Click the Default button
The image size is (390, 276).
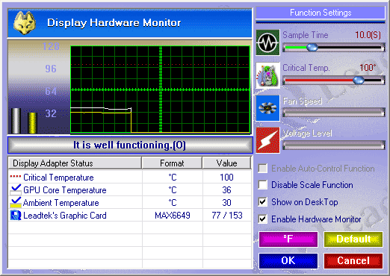(x=353, y=239)
